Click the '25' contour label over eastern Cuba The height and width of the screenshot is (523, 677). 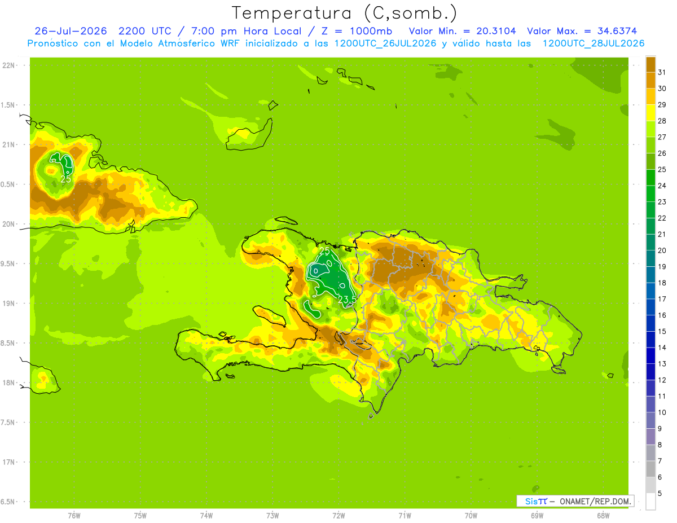[x=65, y=179]
